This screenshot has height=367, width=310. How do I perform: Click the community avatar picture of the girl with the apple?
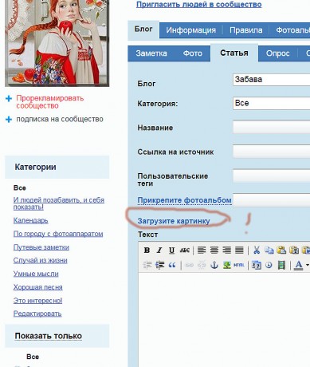[x=57, y=42]
